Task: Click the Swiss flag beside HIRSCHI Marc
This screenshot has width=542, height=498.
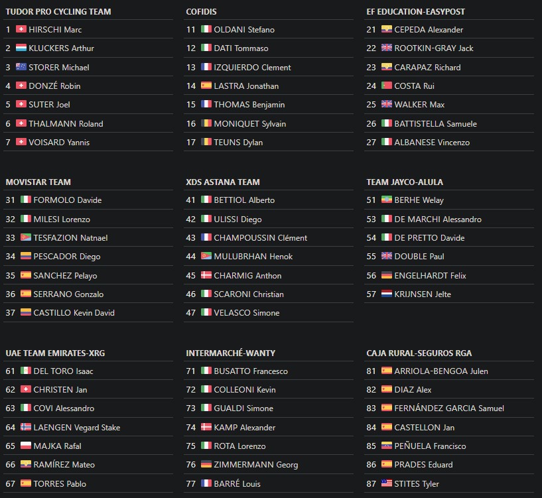Action: click(21, 29)
